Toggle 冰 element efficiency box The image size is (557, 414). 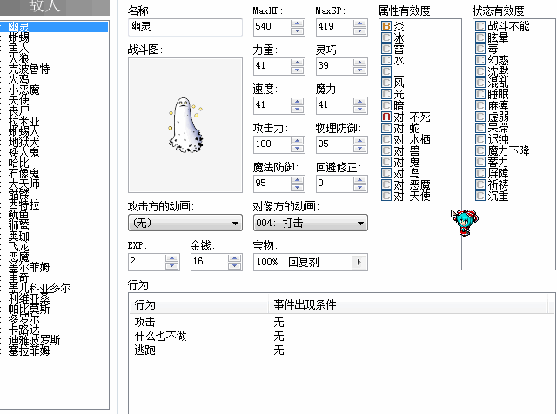pos(386,37)
